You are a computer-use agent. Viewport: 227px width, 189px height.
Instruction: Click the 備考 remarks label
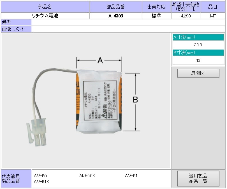[x=16, y=22]
